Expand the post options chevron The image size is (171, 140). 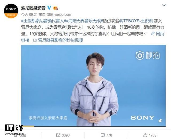(164, 5)
